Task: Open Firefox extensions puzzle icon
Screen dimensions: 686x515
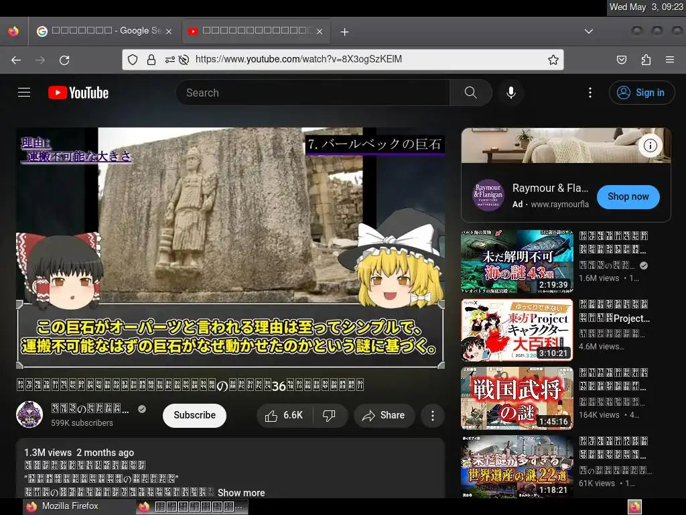Action: [646, 60]
